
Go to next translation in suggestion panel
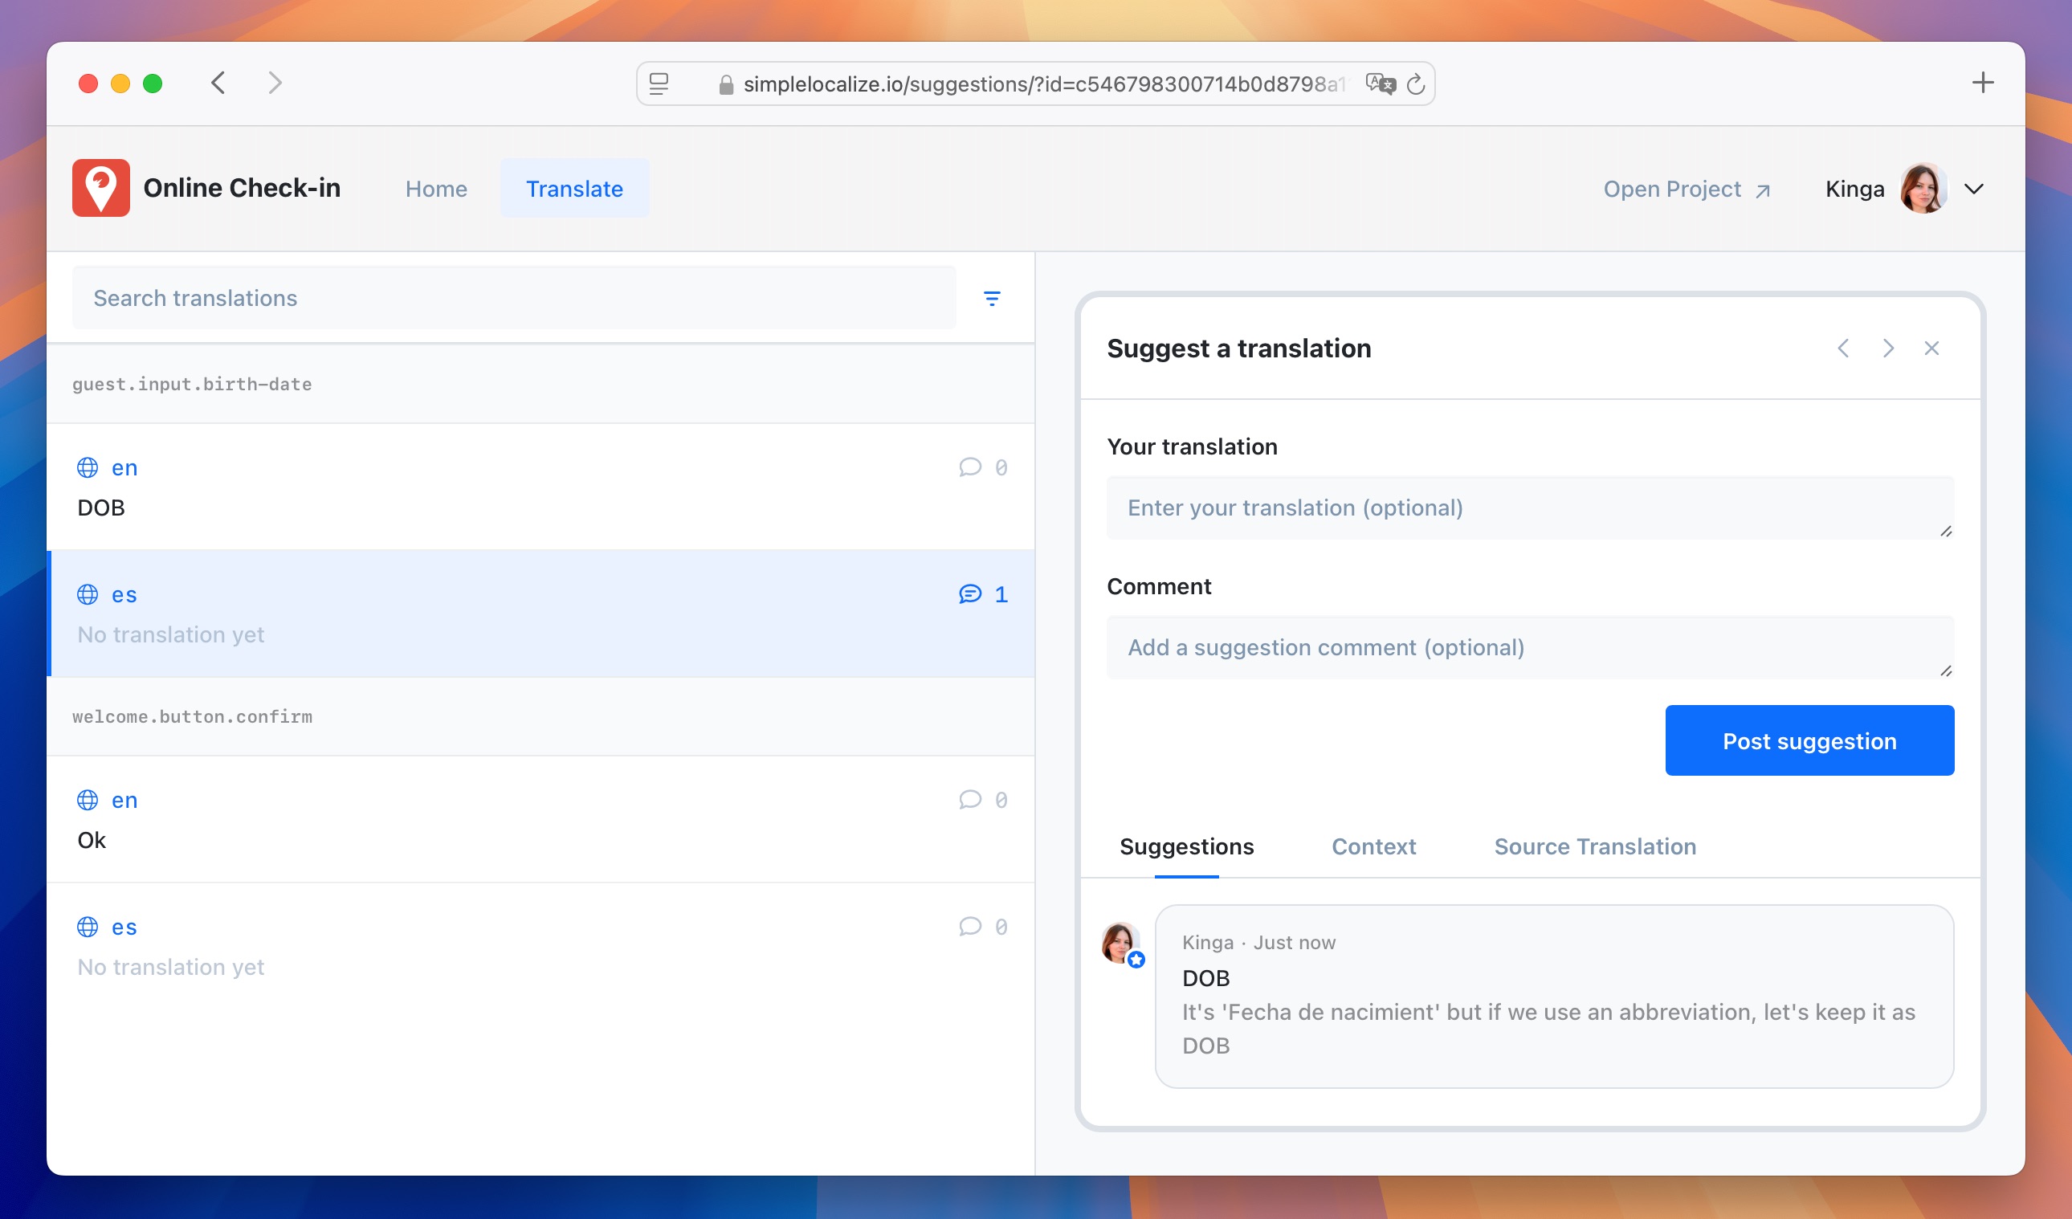(1888, 349)
